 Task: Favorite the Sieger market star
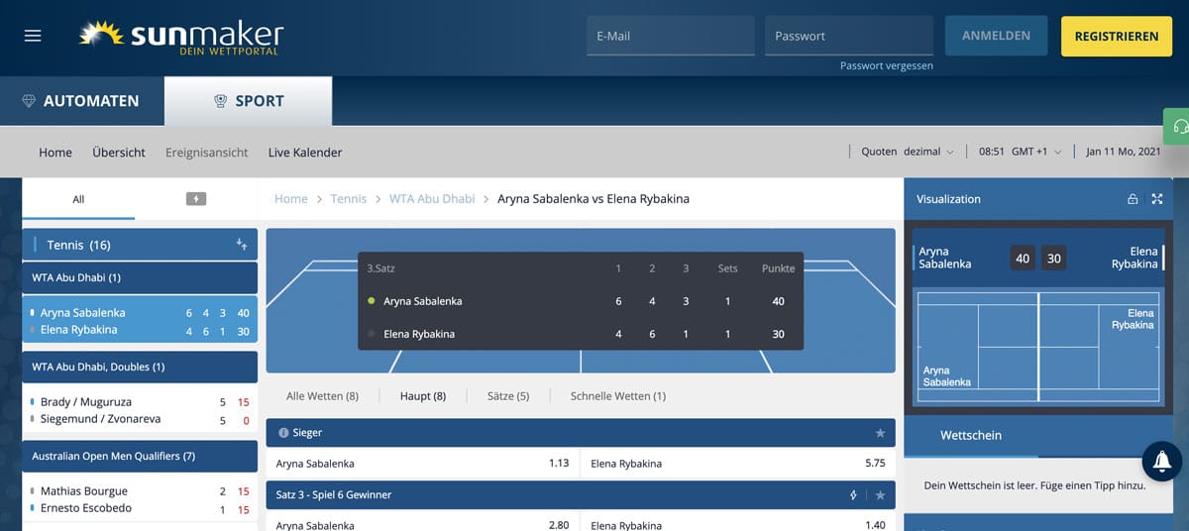(880, 433)
